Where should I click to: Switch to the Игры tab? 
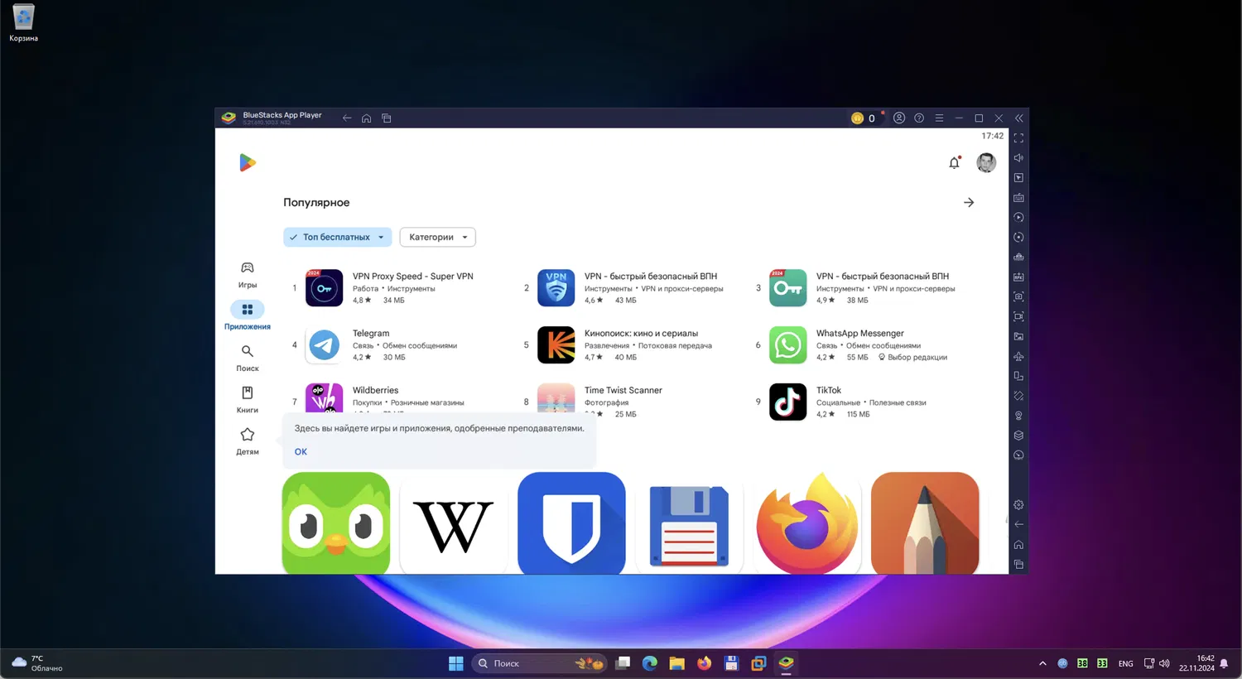[247, 274]
